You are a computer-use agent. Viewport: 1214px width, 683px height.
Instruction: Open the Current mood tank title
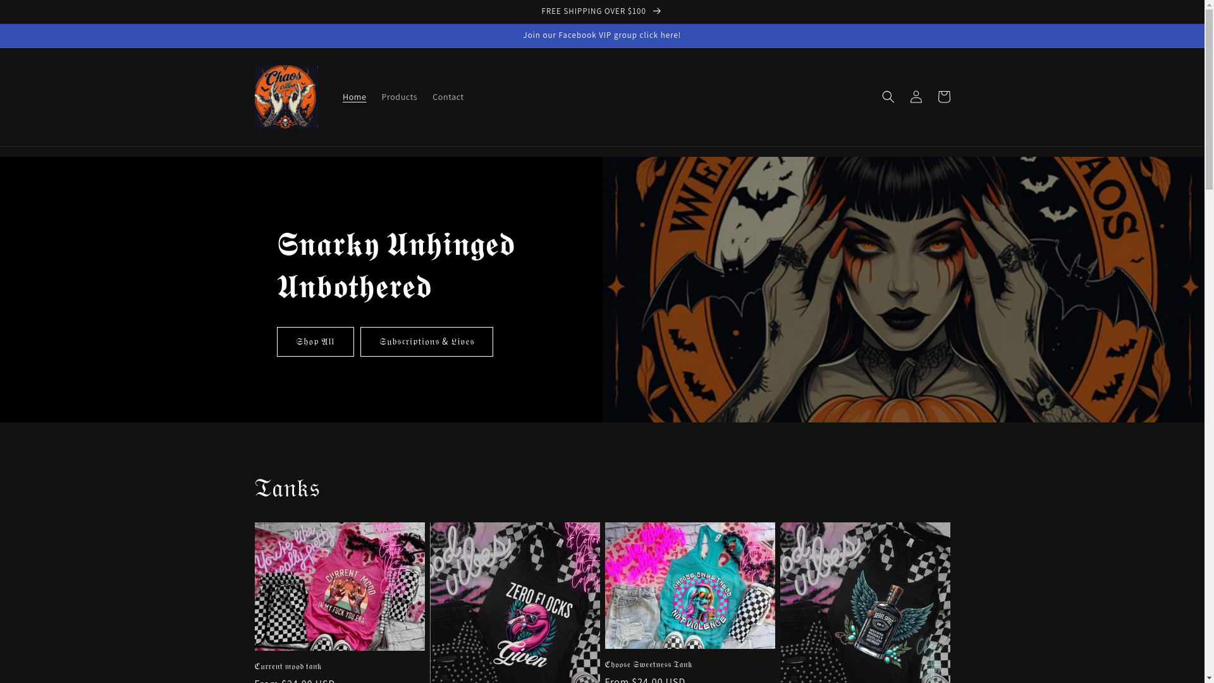(x=288, y=667)
